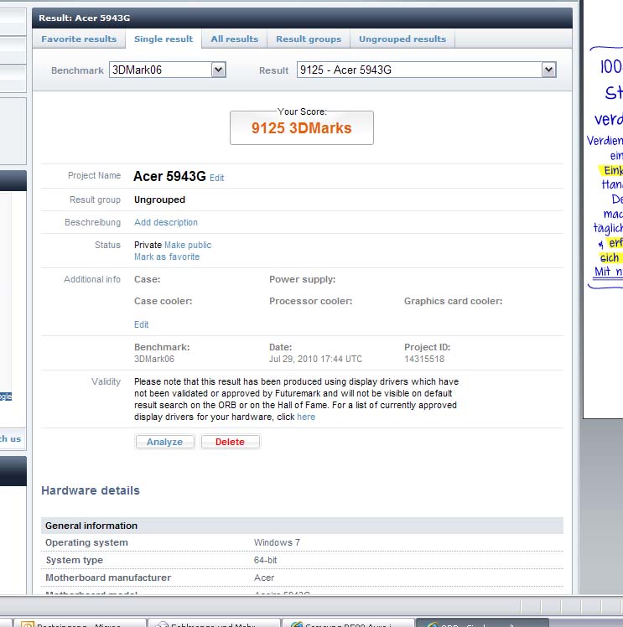623x627 pixels.
Task: Click Mark as favorite link
Action: 167,256
